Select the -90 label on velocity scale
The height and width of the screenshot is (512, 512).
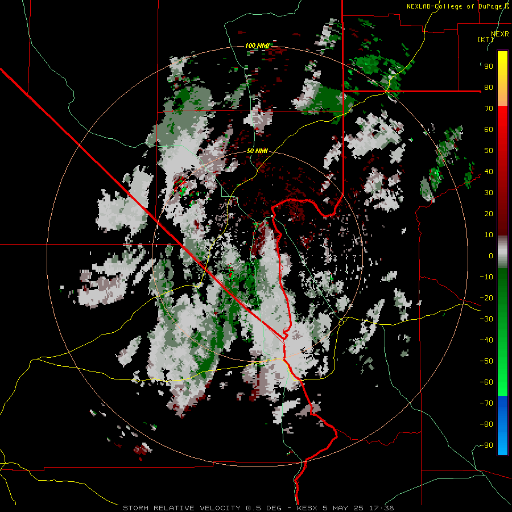(x=486, y=445)
